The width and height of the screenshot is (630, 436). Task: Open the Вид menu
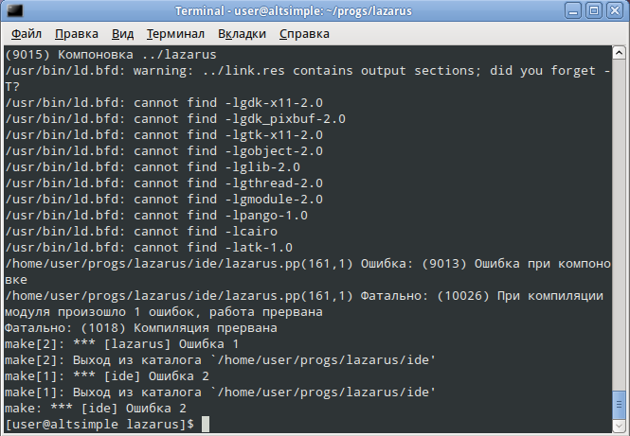(122, 33)
